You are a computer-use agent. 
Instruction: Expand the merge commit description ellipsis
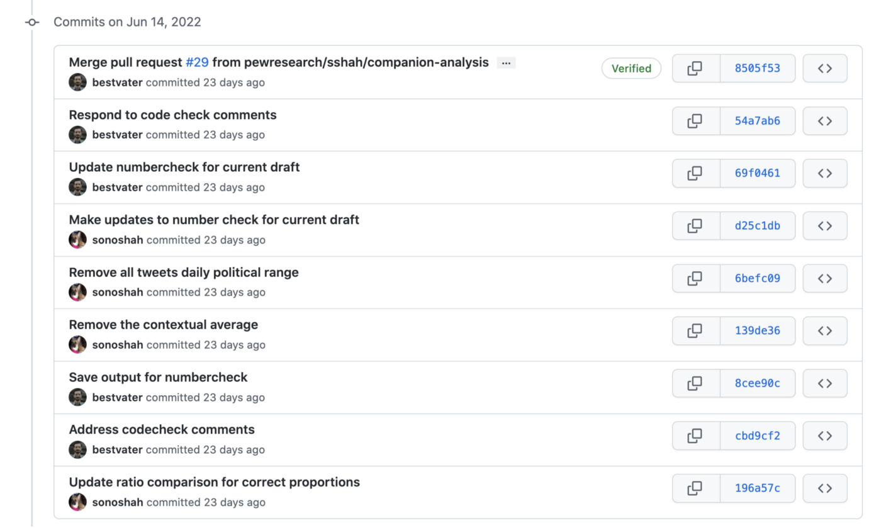(x=506, y=62)
